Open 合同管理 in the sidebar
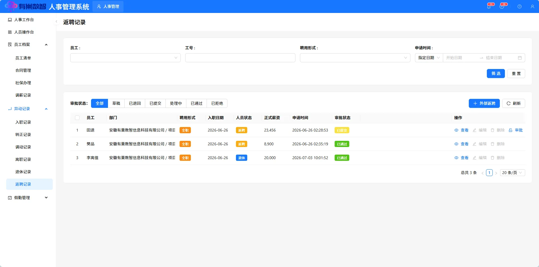Image resolution: width=539 pixels, height=267 pixels. (x=23, y=70)
